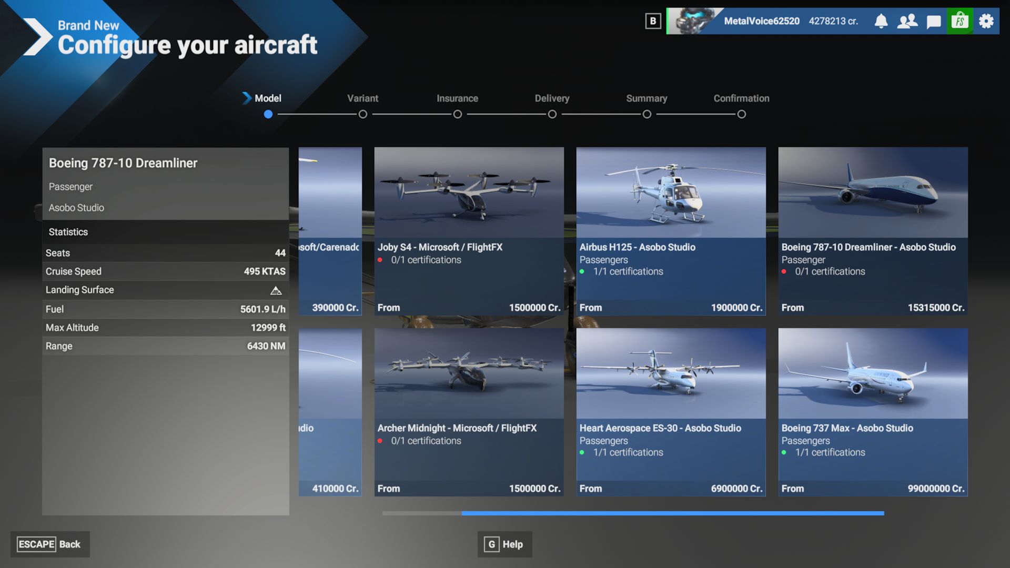The image size is (1010, 568).
Task: Open the settings gear icon
Action: tap(986, 21)
